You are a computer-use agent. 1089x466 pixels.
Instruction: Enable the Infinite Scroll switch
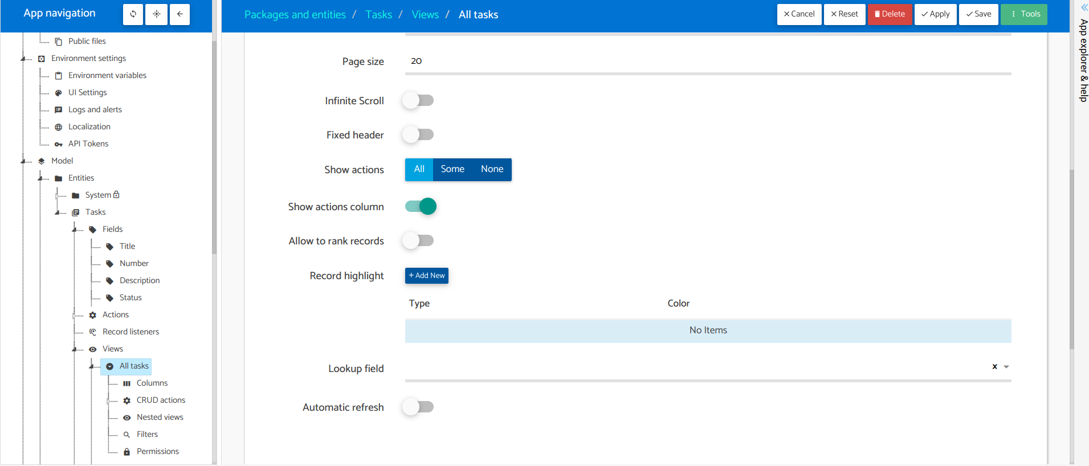(x=418, y=101)
